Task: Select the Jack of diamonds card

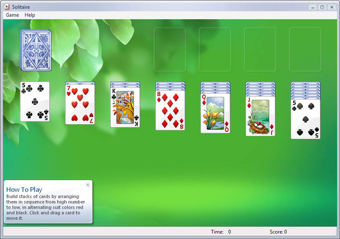Action: point(260,116)
